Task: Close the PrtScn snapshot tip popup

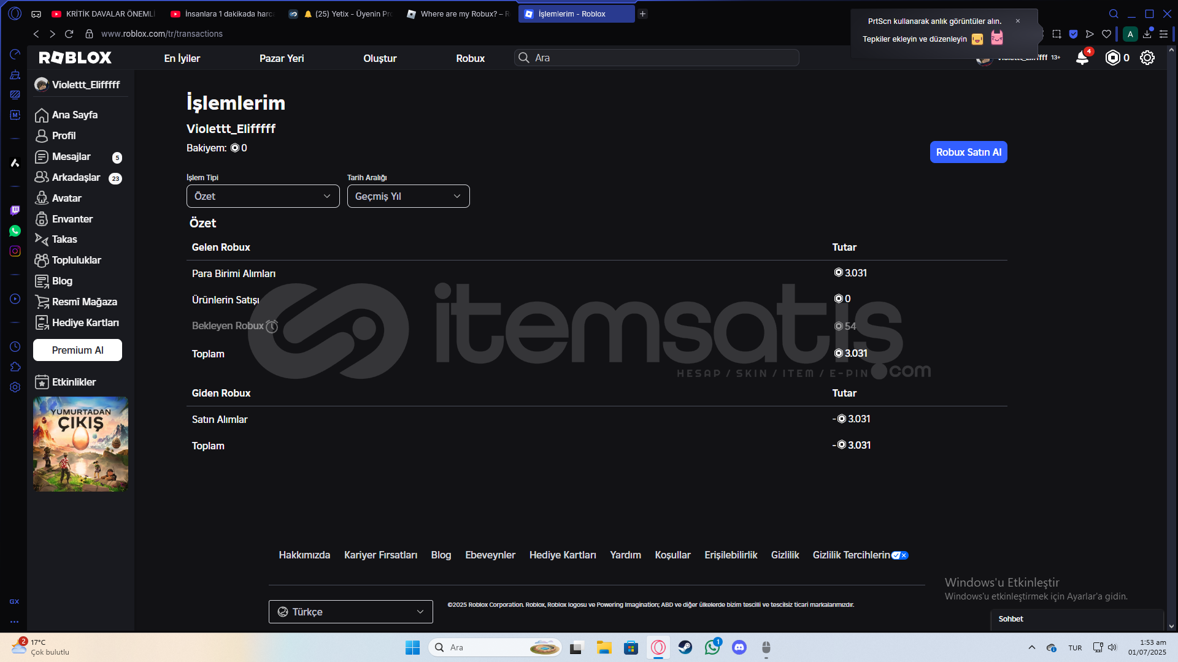Action: tap(1018, 21)
